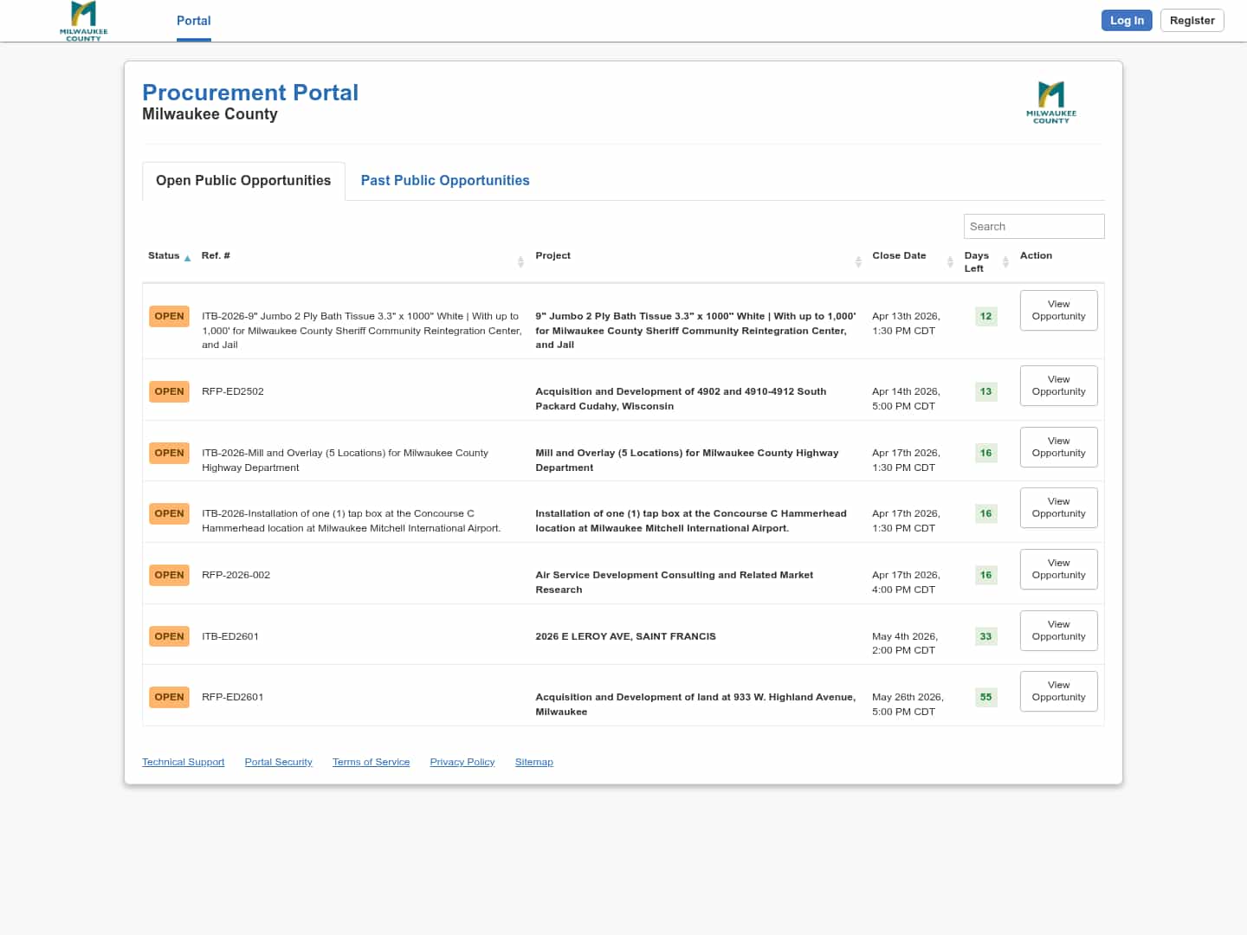
Task: Click OPEN status badge for RFP-ED2502
Action: [169, 391]
